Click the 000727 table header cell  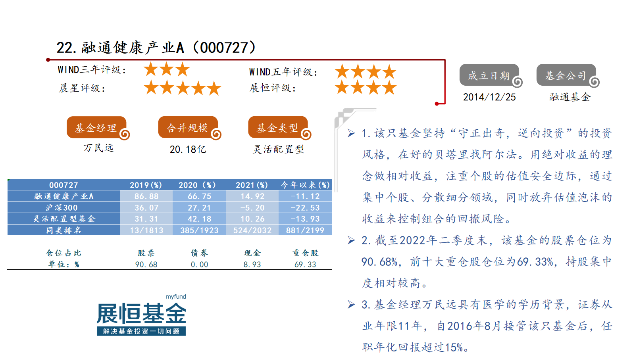63,185
